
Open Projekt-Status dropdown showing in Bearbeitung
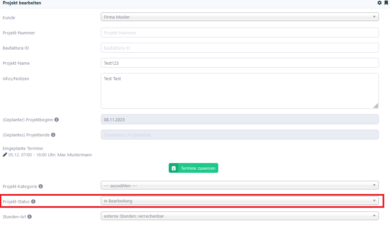tap(240, 201)
